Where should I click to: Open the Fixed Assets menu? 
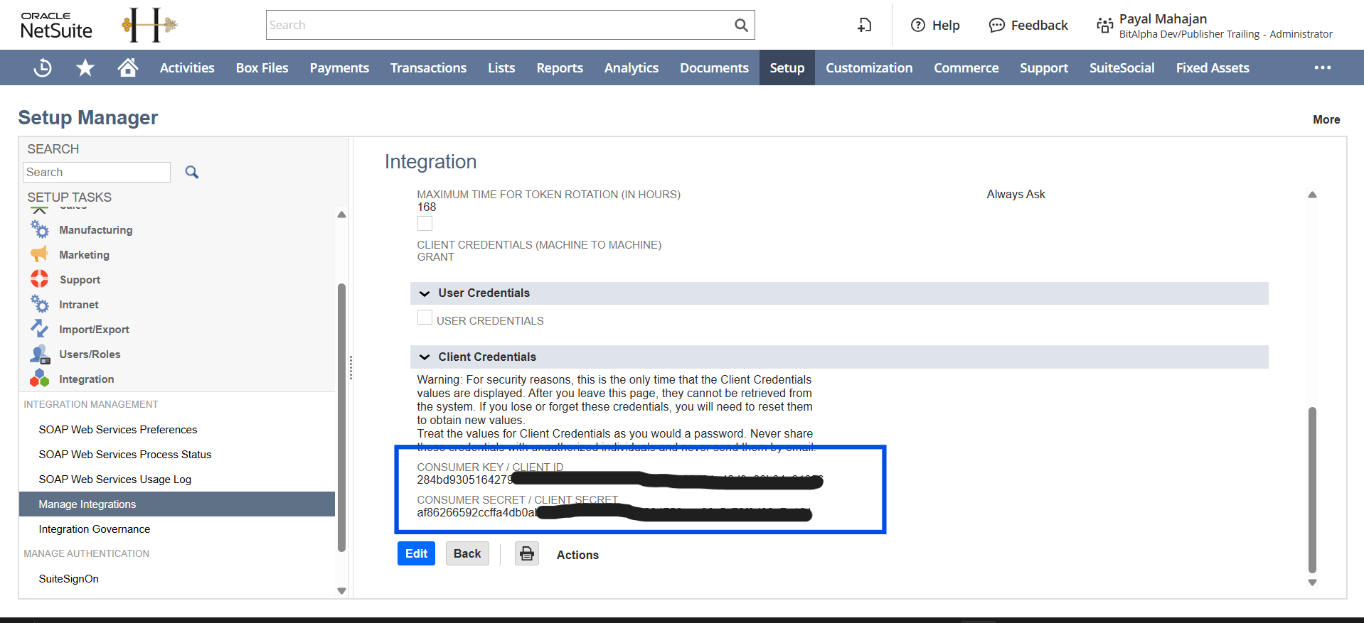1213,68
